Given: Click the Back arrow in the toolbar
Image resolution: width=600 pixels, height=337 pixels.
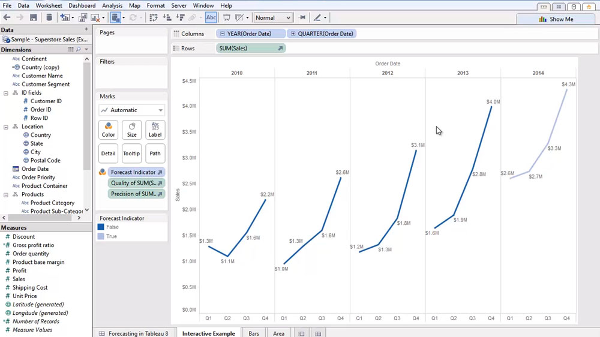Looking at the screenshot, I should tap(7, 18).
